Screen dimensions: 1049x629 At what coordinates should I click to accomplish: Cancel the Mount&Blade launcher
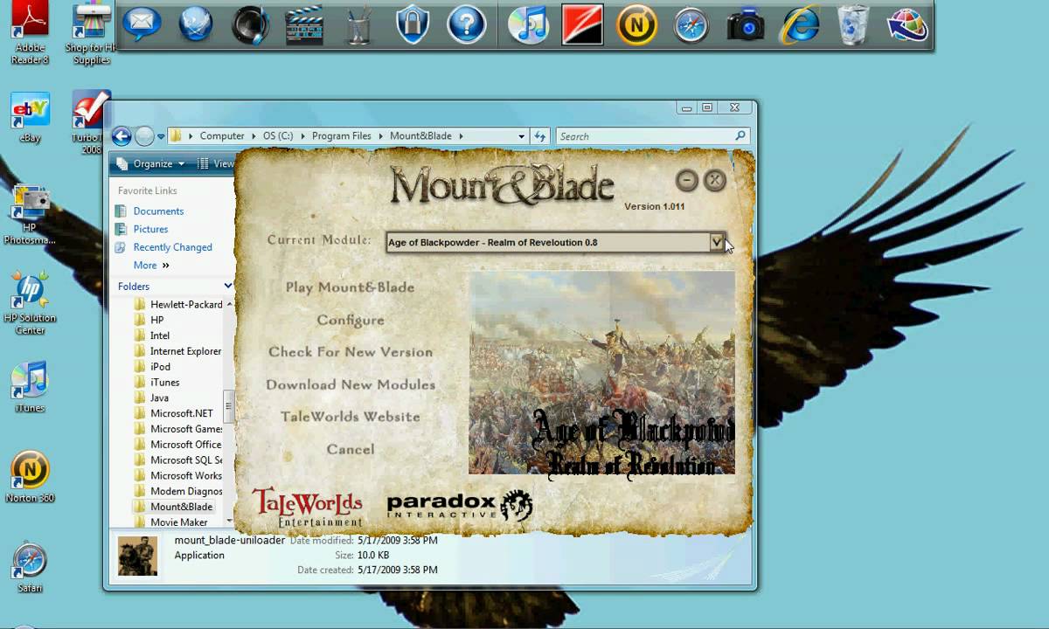351,449
